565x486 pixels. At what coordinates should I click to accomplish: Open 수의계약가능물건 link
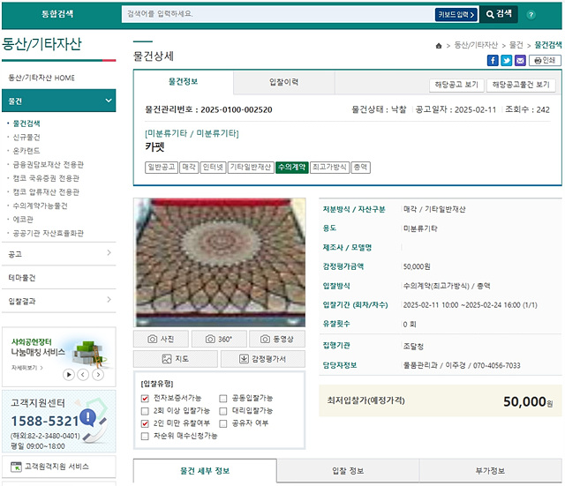(x=40, y=206)
